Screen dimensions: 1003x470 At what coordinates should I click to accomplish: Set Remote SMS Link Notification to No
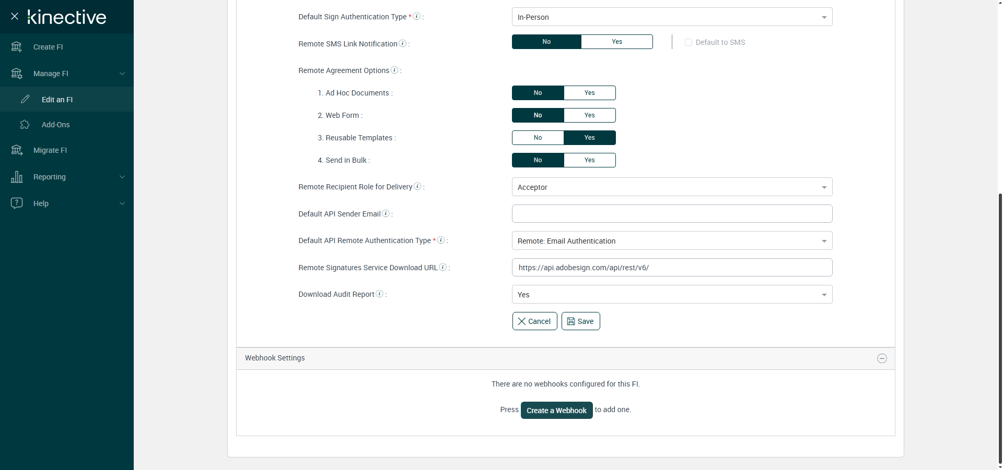[546, 42]
